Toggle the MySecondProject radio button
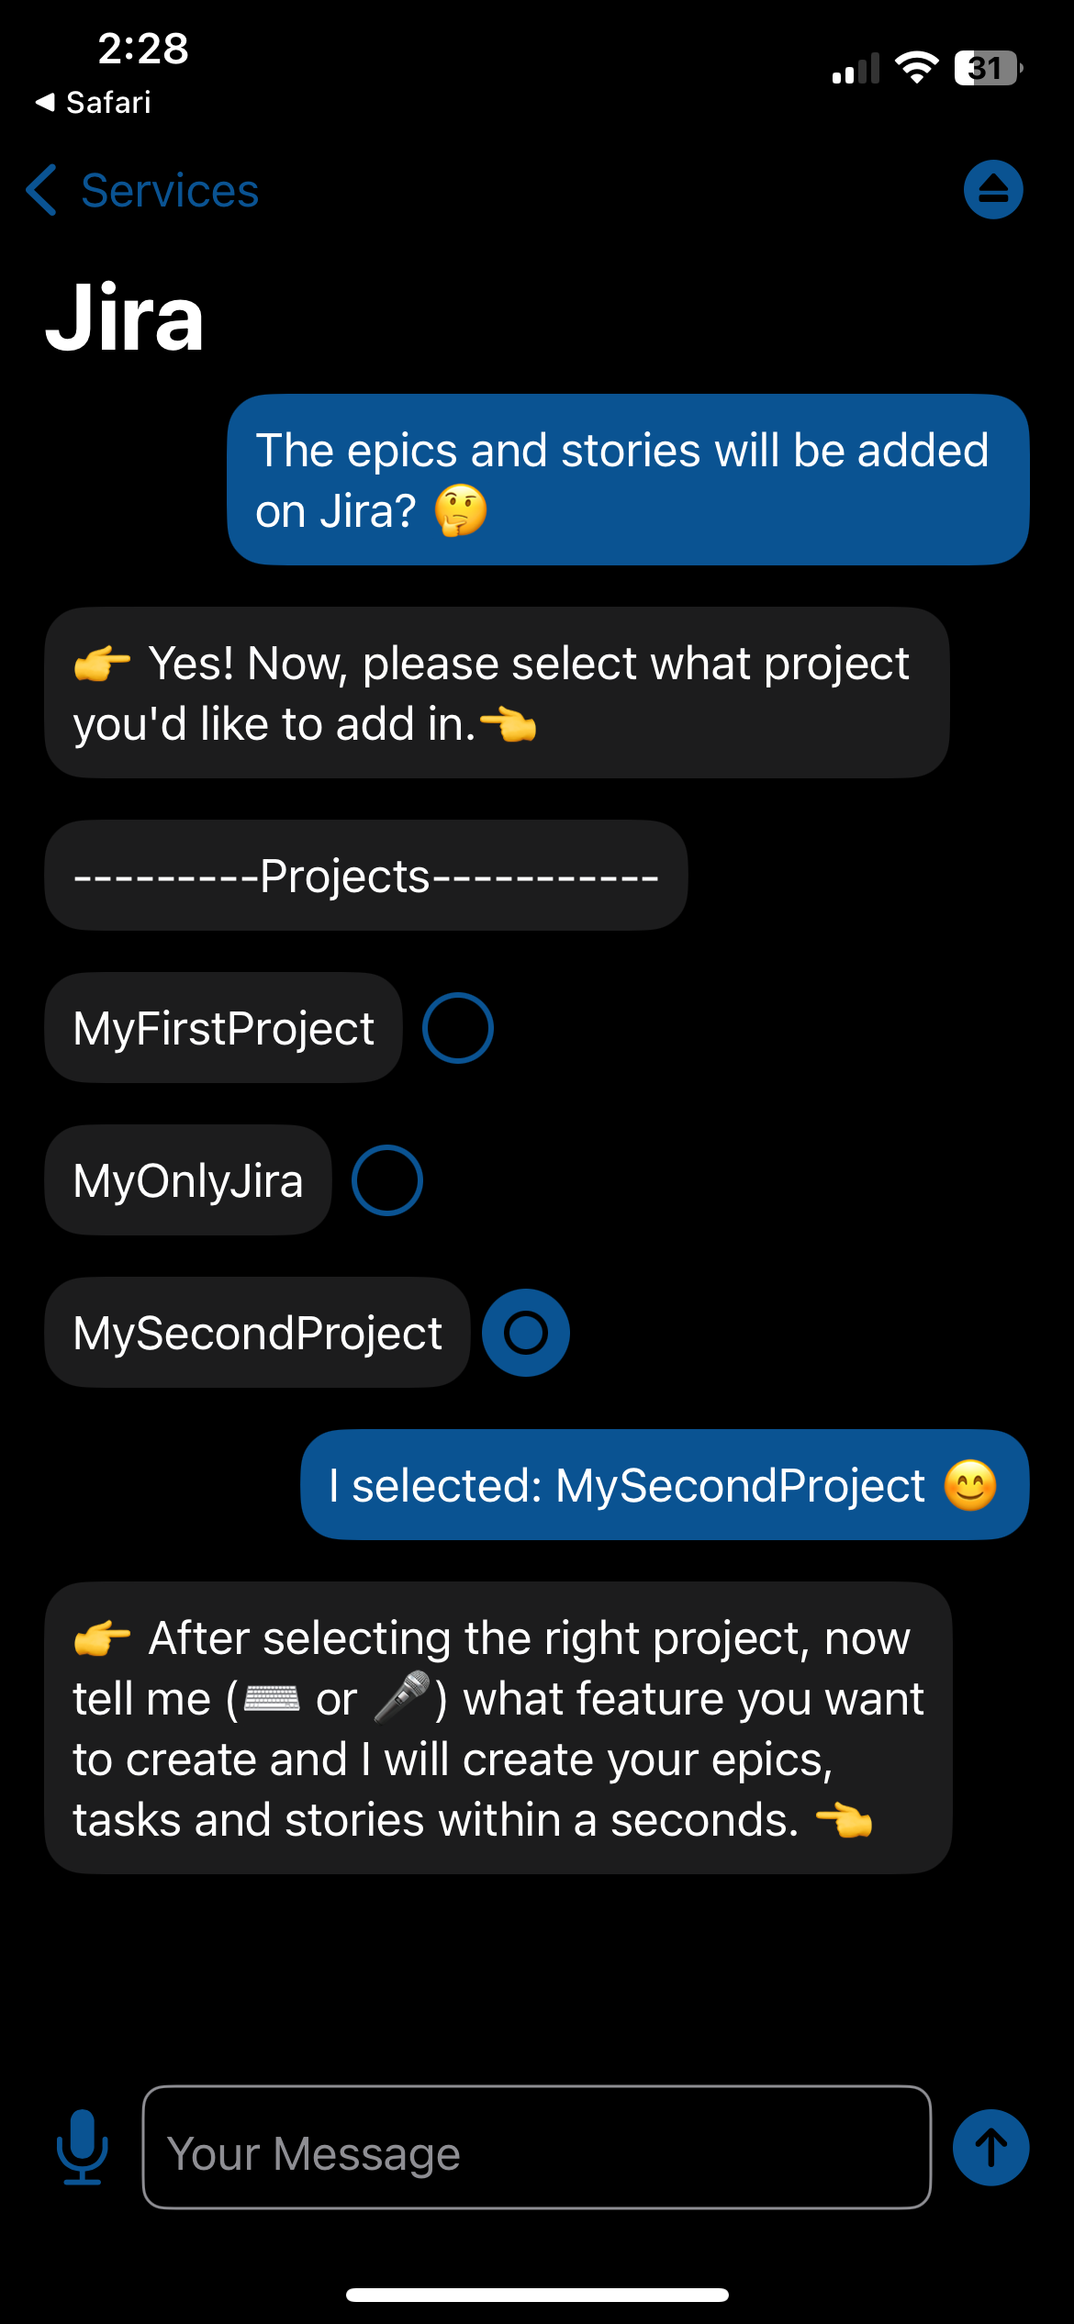 coord(526,1333)
